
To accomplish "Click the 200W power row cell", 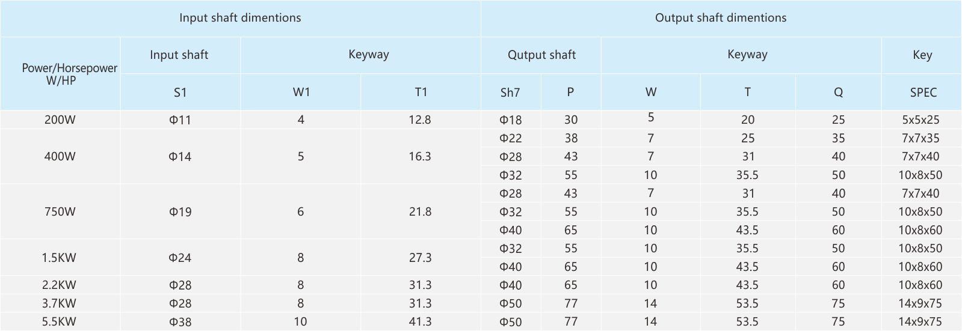I will point(60,120).
